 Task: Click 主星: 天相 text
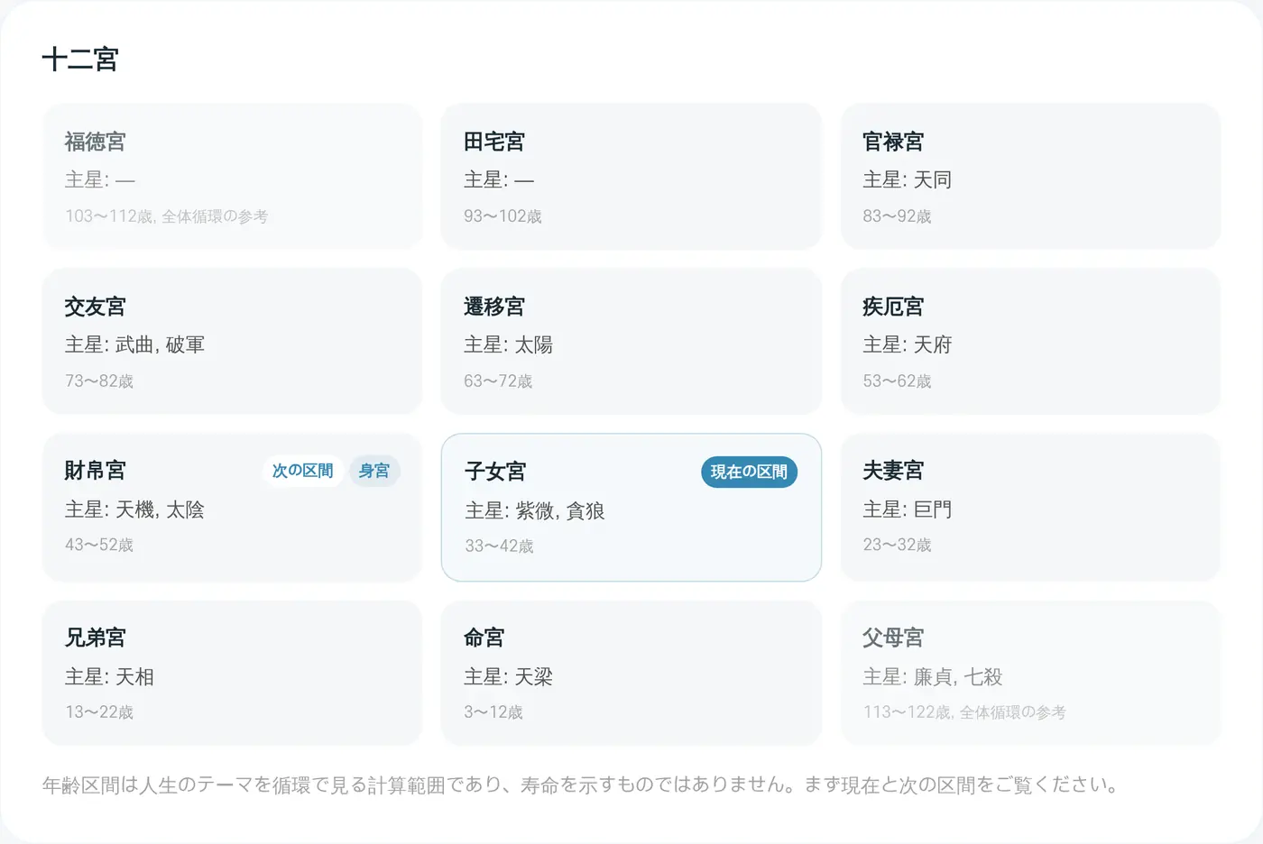point(109,676)
